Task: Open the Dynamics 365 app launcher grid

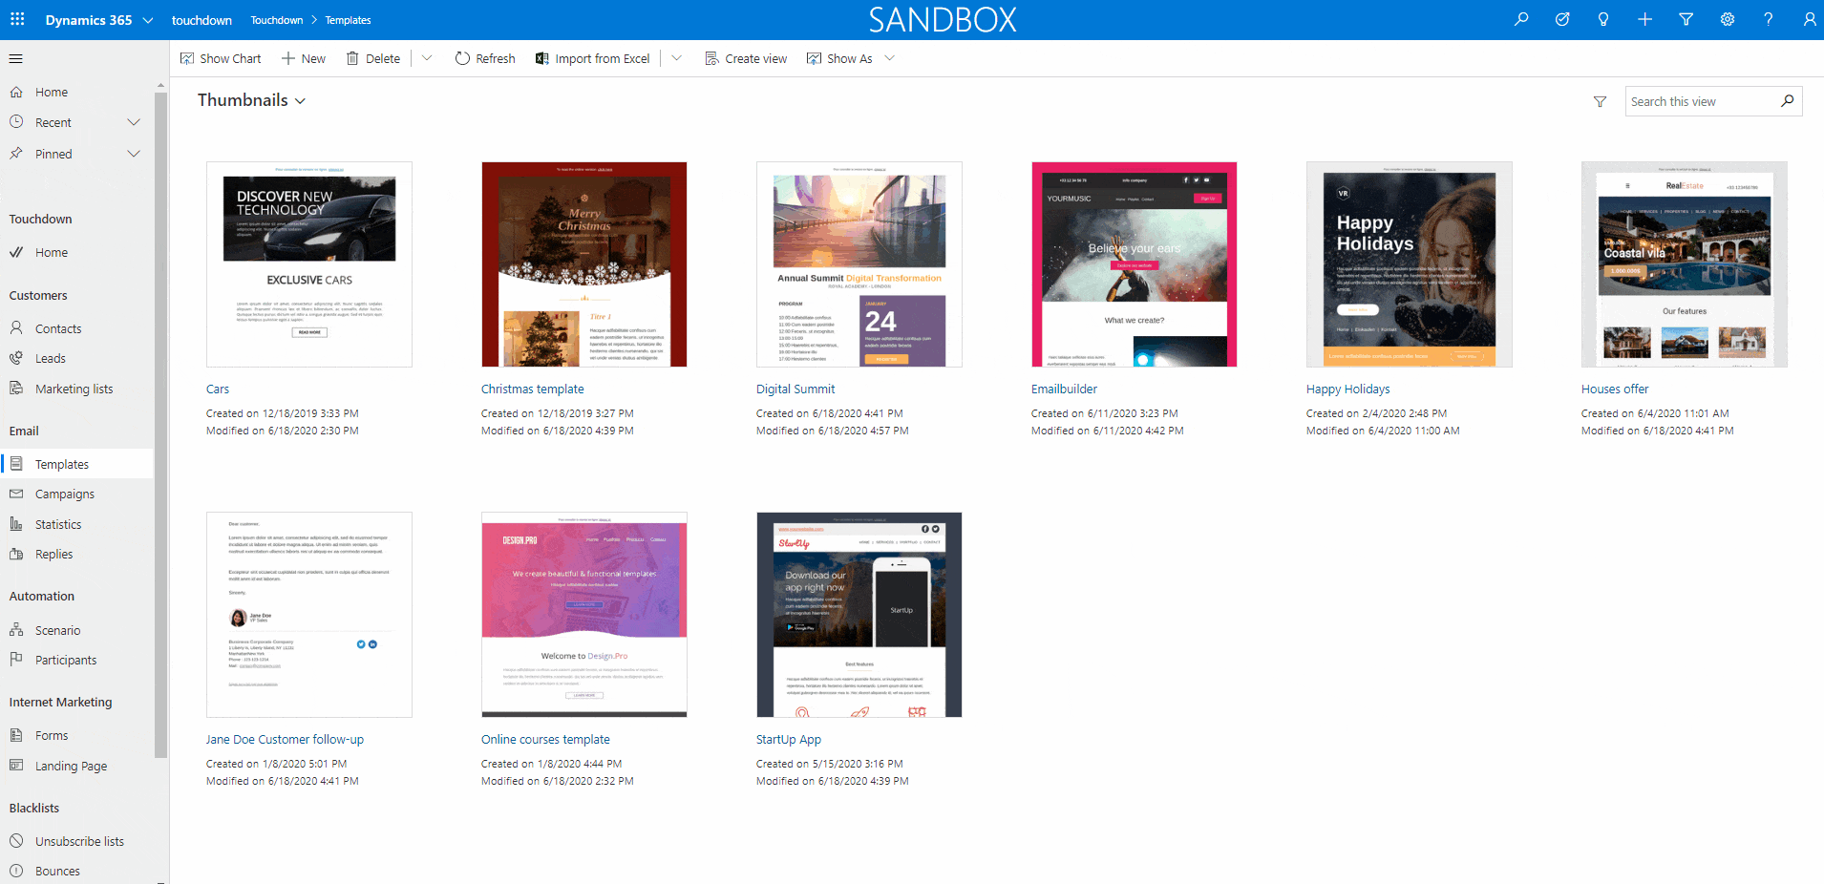Action: [x=17, y=19]
